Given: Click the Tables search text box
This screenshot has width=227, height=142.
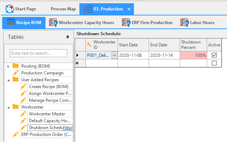Looking at the screenshot, I should point(38,53).
